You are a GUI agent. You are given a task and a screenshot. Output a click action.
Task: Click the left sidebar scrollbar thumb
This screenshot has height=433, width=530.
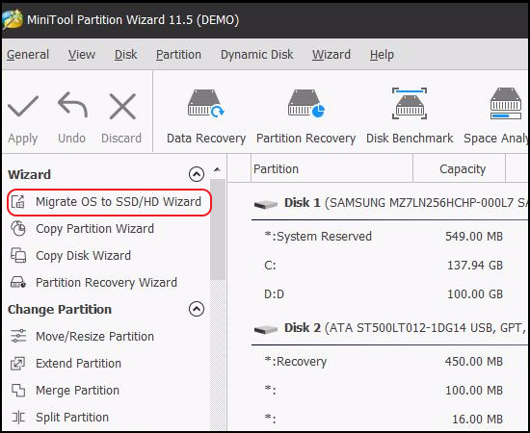pos(218,230)
